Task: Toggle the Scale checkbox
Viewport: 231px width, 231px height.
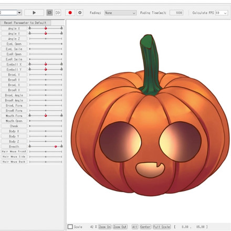Action: [x=70, y=227]
